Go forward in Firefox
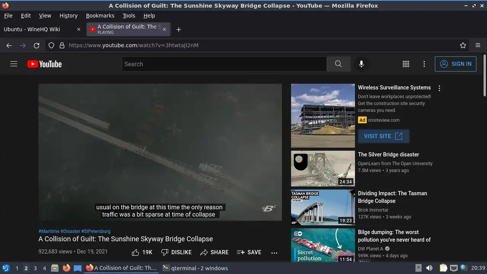The width and height of the screenshot is (487, 274). pyautogui.click(x=23, y=45)
